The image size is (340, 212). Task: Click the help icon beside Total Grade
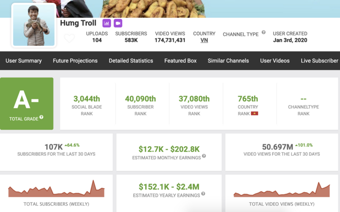42,117
